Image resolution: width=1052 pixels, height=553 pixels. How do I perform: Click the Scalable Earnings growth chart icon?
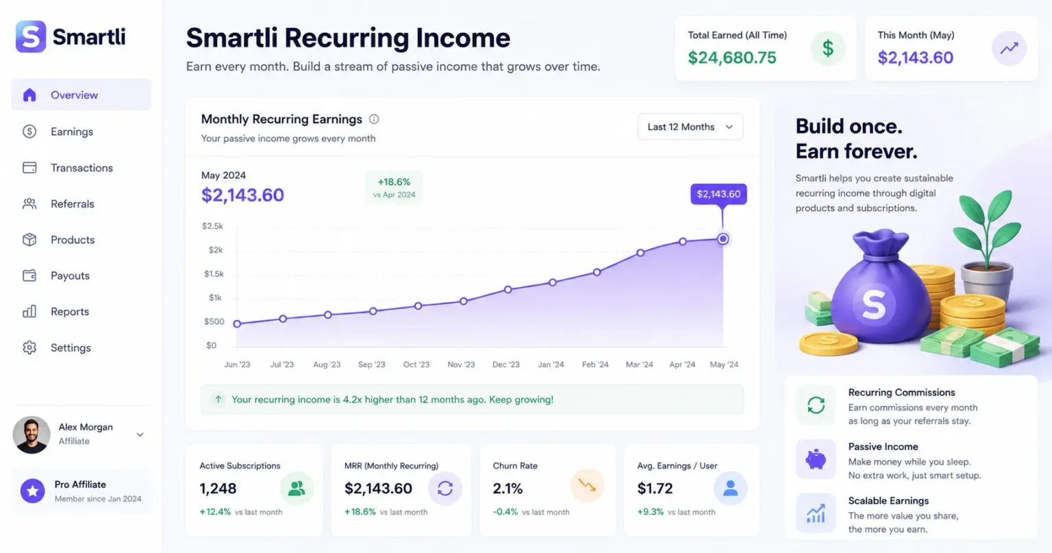coord(816,513)
